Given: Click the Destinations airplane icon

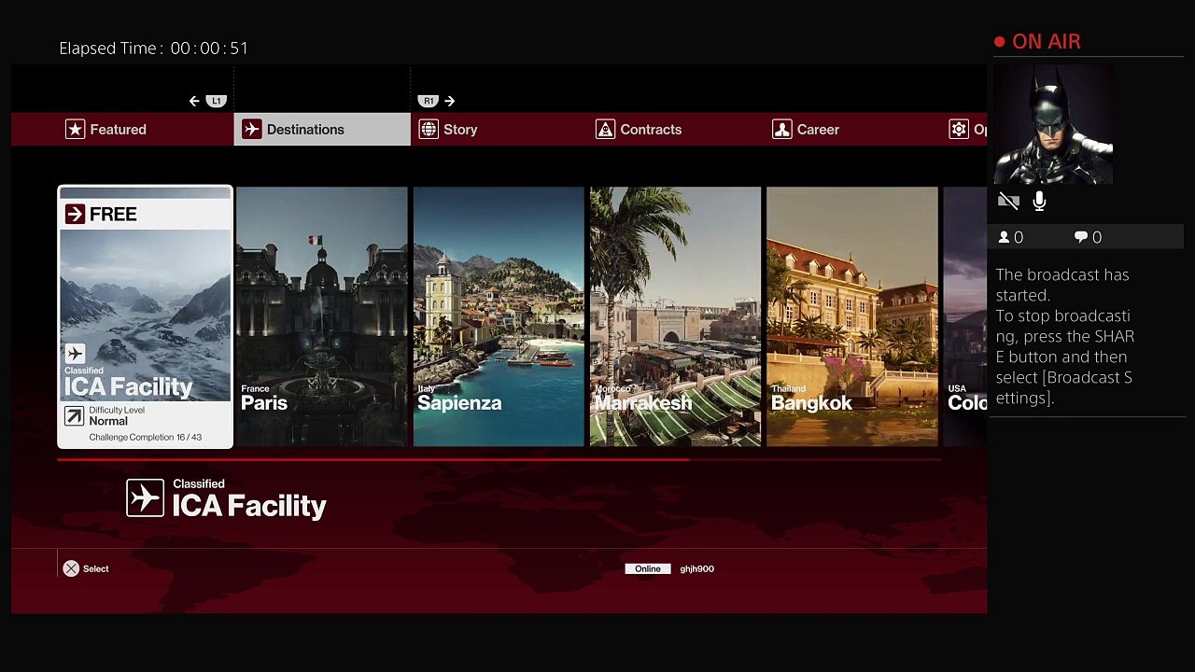Looking at the screenshot, I should (x=251, y=130).
